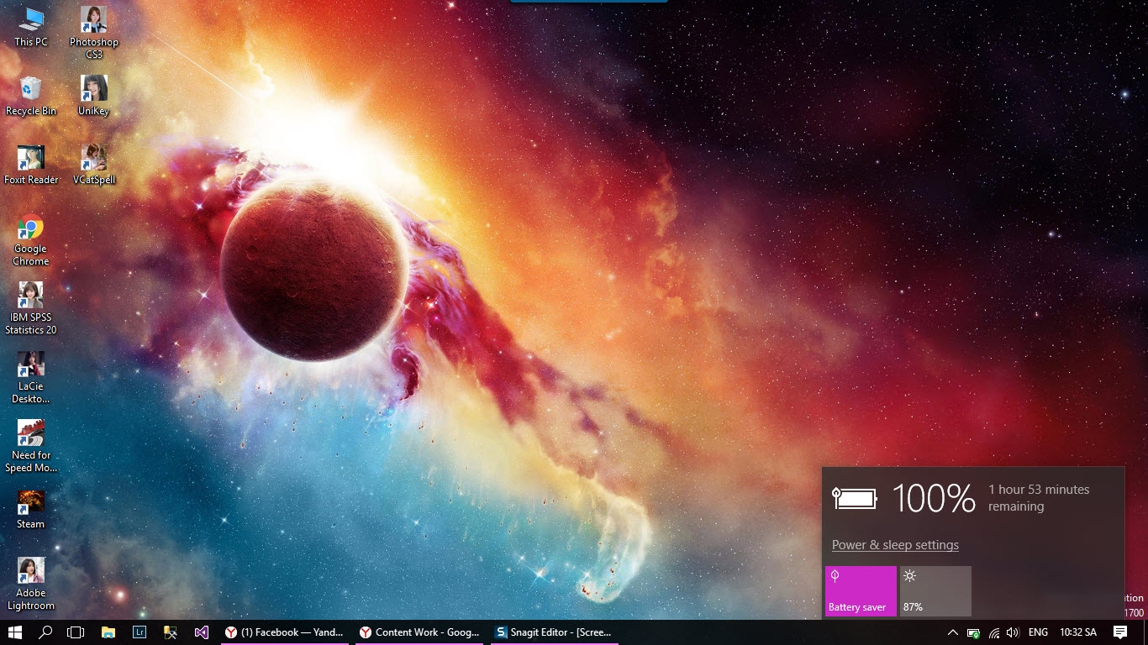Select the VCatSpell desktop shortcut
This screenshot has height=645, width=1148.
tap(94, 165)
